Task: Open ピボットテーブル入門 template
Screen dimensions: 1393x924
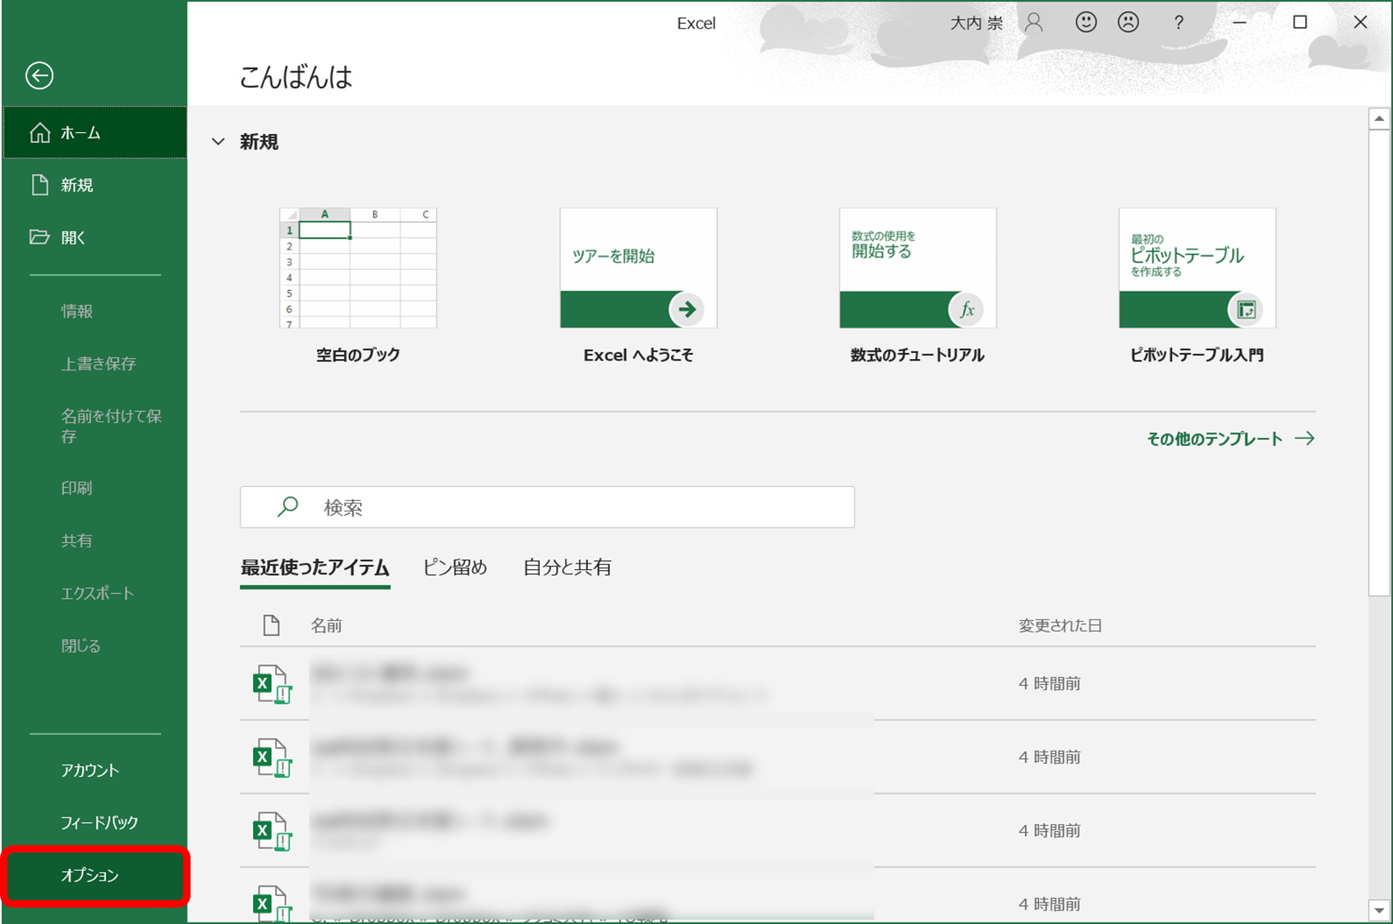Action: tap(1197, 285)
